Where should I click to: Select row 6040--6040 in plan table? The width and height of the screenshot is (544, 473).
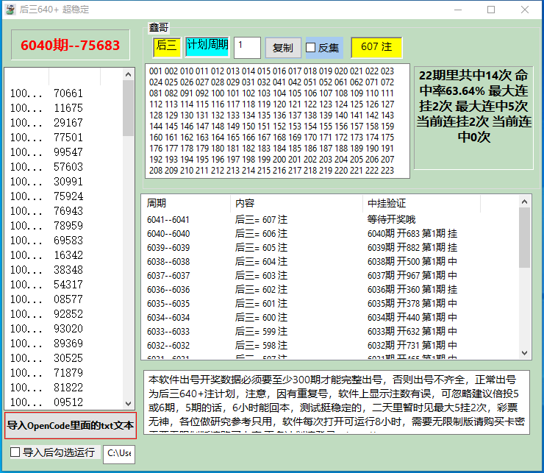tap(329, 233)
